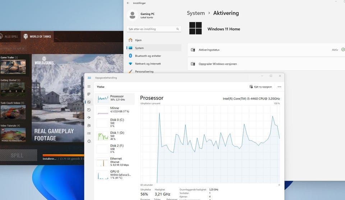Viewport: 345px width, 200px height.
Task: Select Disk 0 (C:) performance entry
Action: click(x=115, y=123)
